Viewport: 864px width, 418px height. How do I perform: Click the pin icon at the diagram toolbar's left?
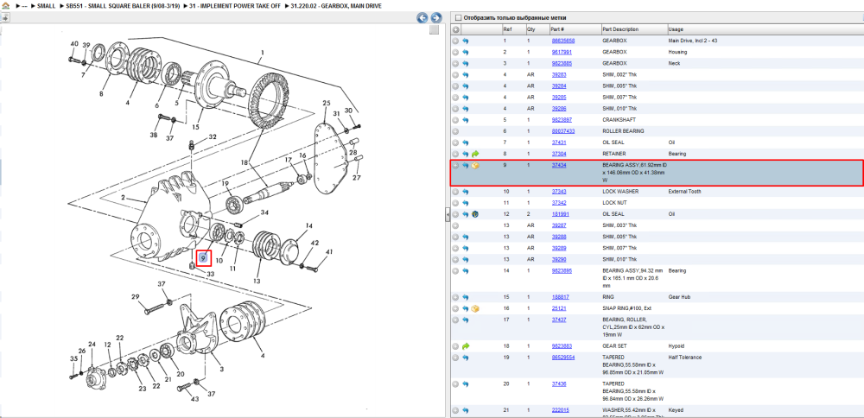(5, 17)
